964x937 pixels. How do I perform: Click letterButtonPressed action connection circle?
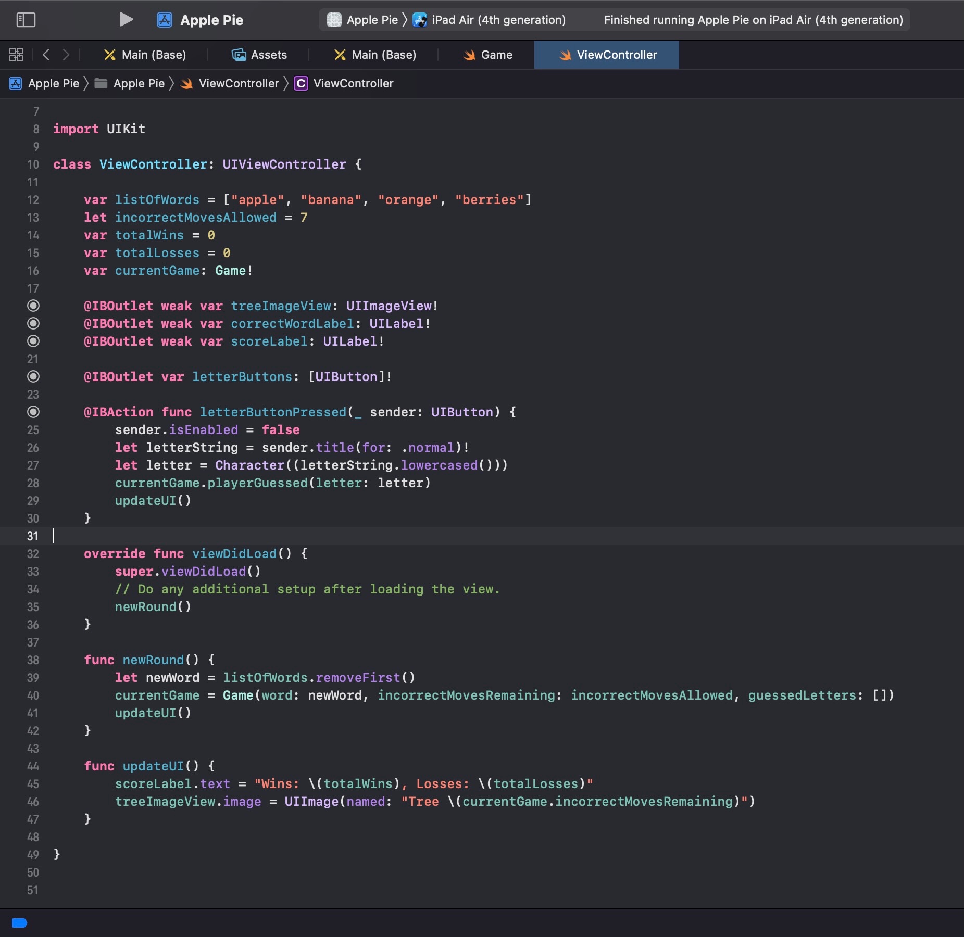(x=33, y=412)
